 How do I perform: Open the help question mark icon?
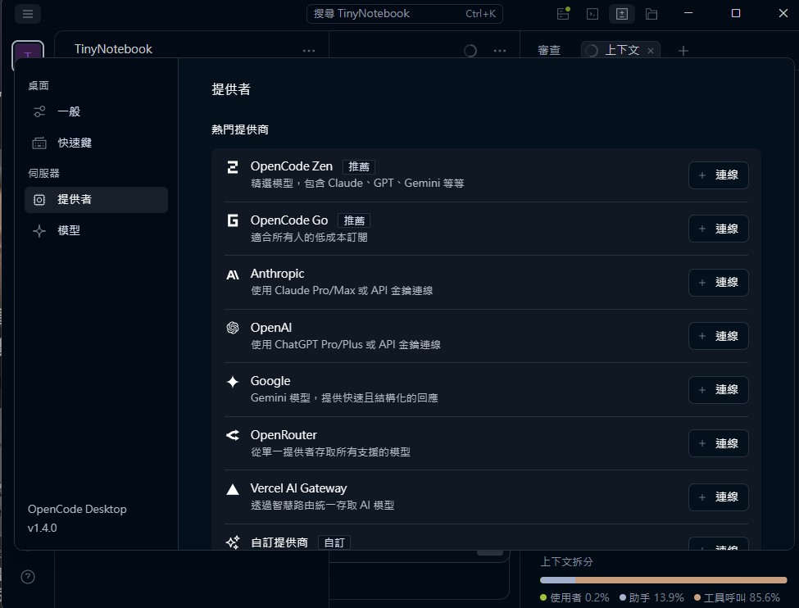pos(28,577)
